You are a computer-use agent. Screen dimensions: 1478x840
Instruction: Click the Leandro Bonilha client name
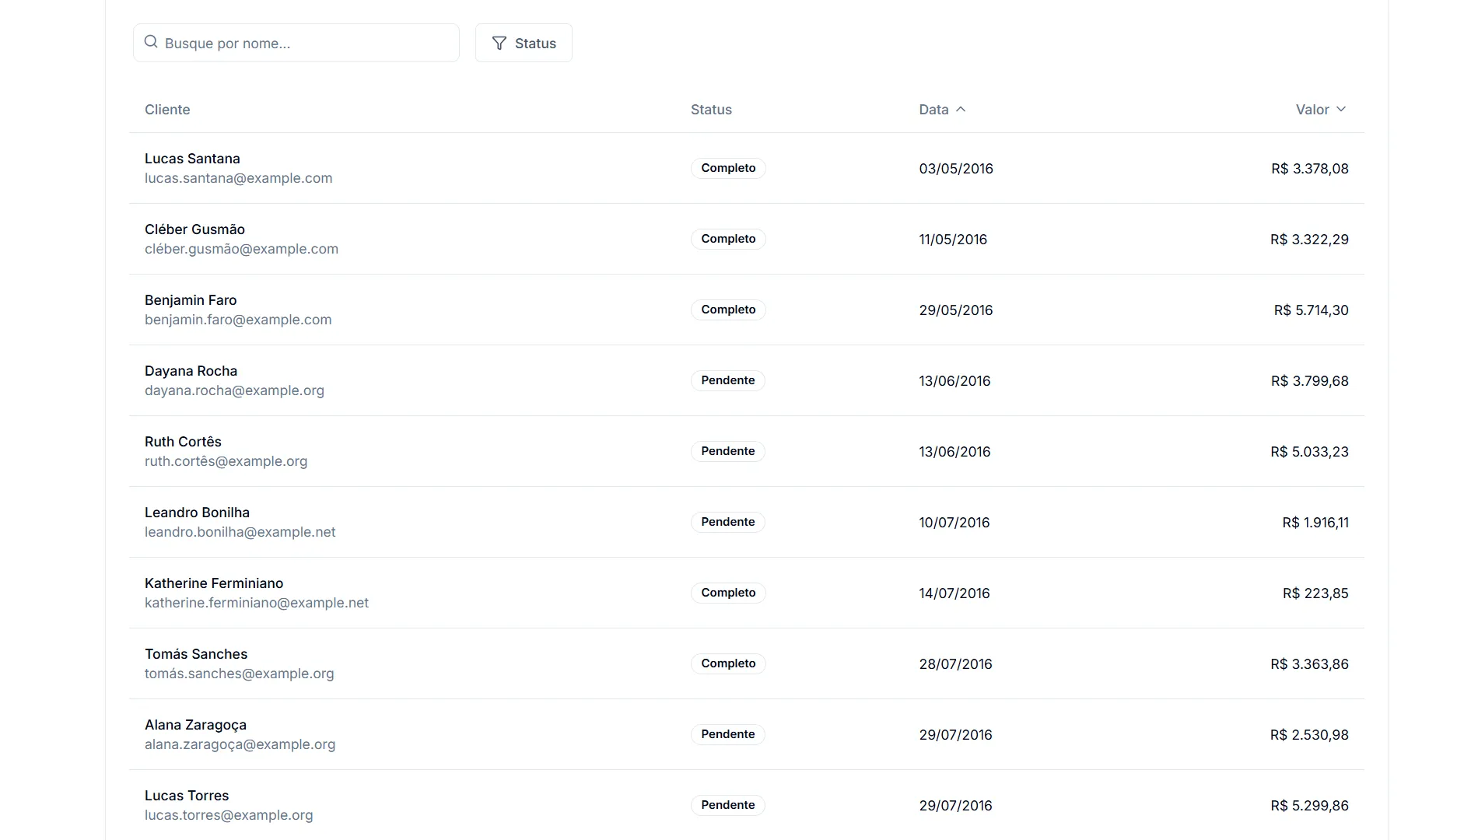coord(197,513)
